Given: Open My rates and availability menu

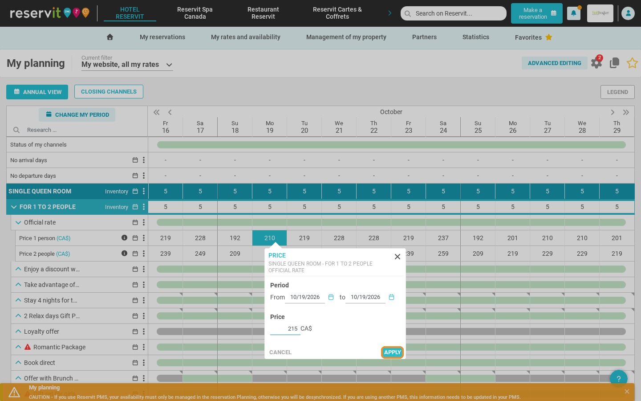Looking at the screenshot, I should click(246, 37).
